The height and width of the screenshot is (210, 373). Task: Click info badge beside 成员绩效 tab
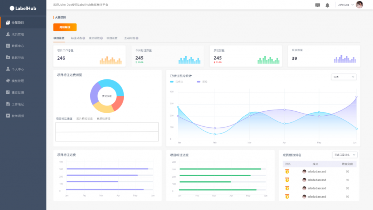[102, 38]
